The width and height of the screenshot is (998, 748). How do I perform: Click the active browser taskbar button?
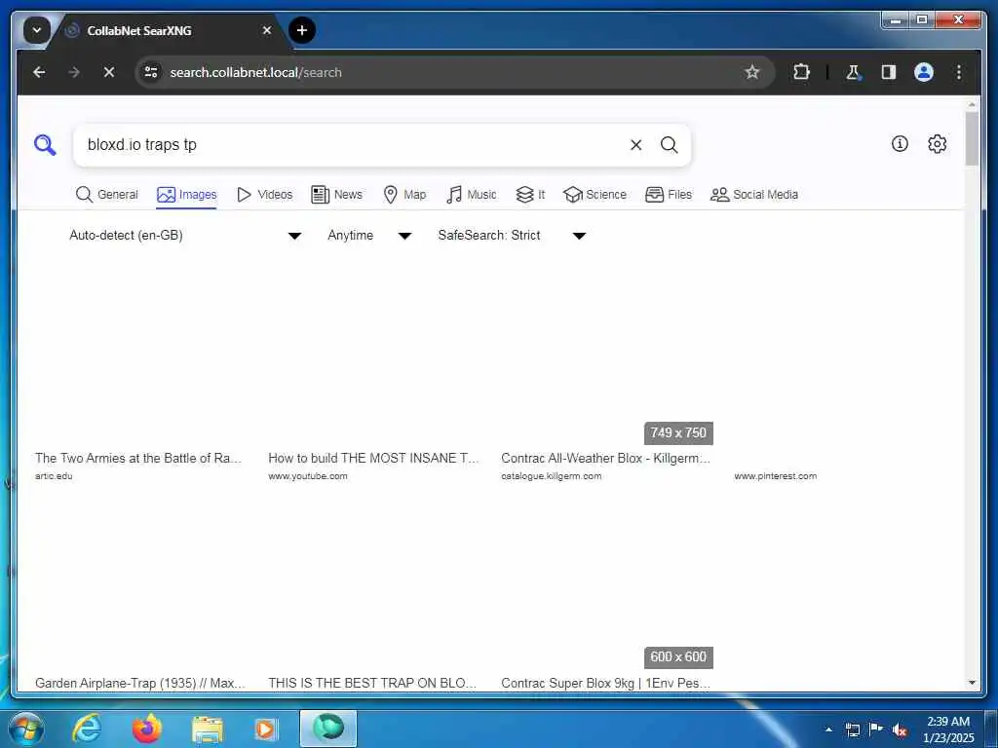(327, 729)
